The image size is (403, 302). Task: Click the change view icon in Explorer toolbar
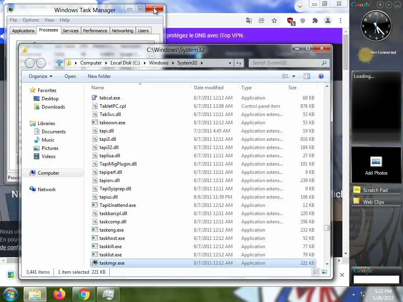click(285, 76)
